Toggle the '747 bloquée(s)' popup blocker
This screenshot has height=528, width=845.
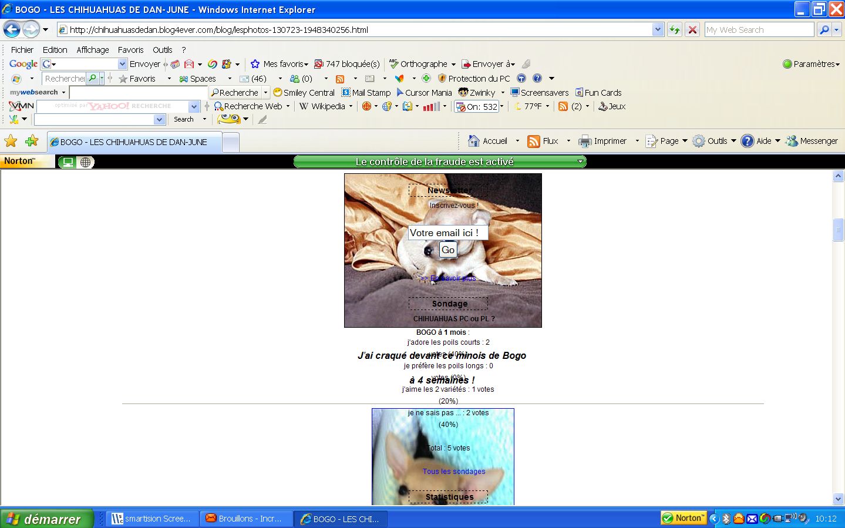coord(347,64)
